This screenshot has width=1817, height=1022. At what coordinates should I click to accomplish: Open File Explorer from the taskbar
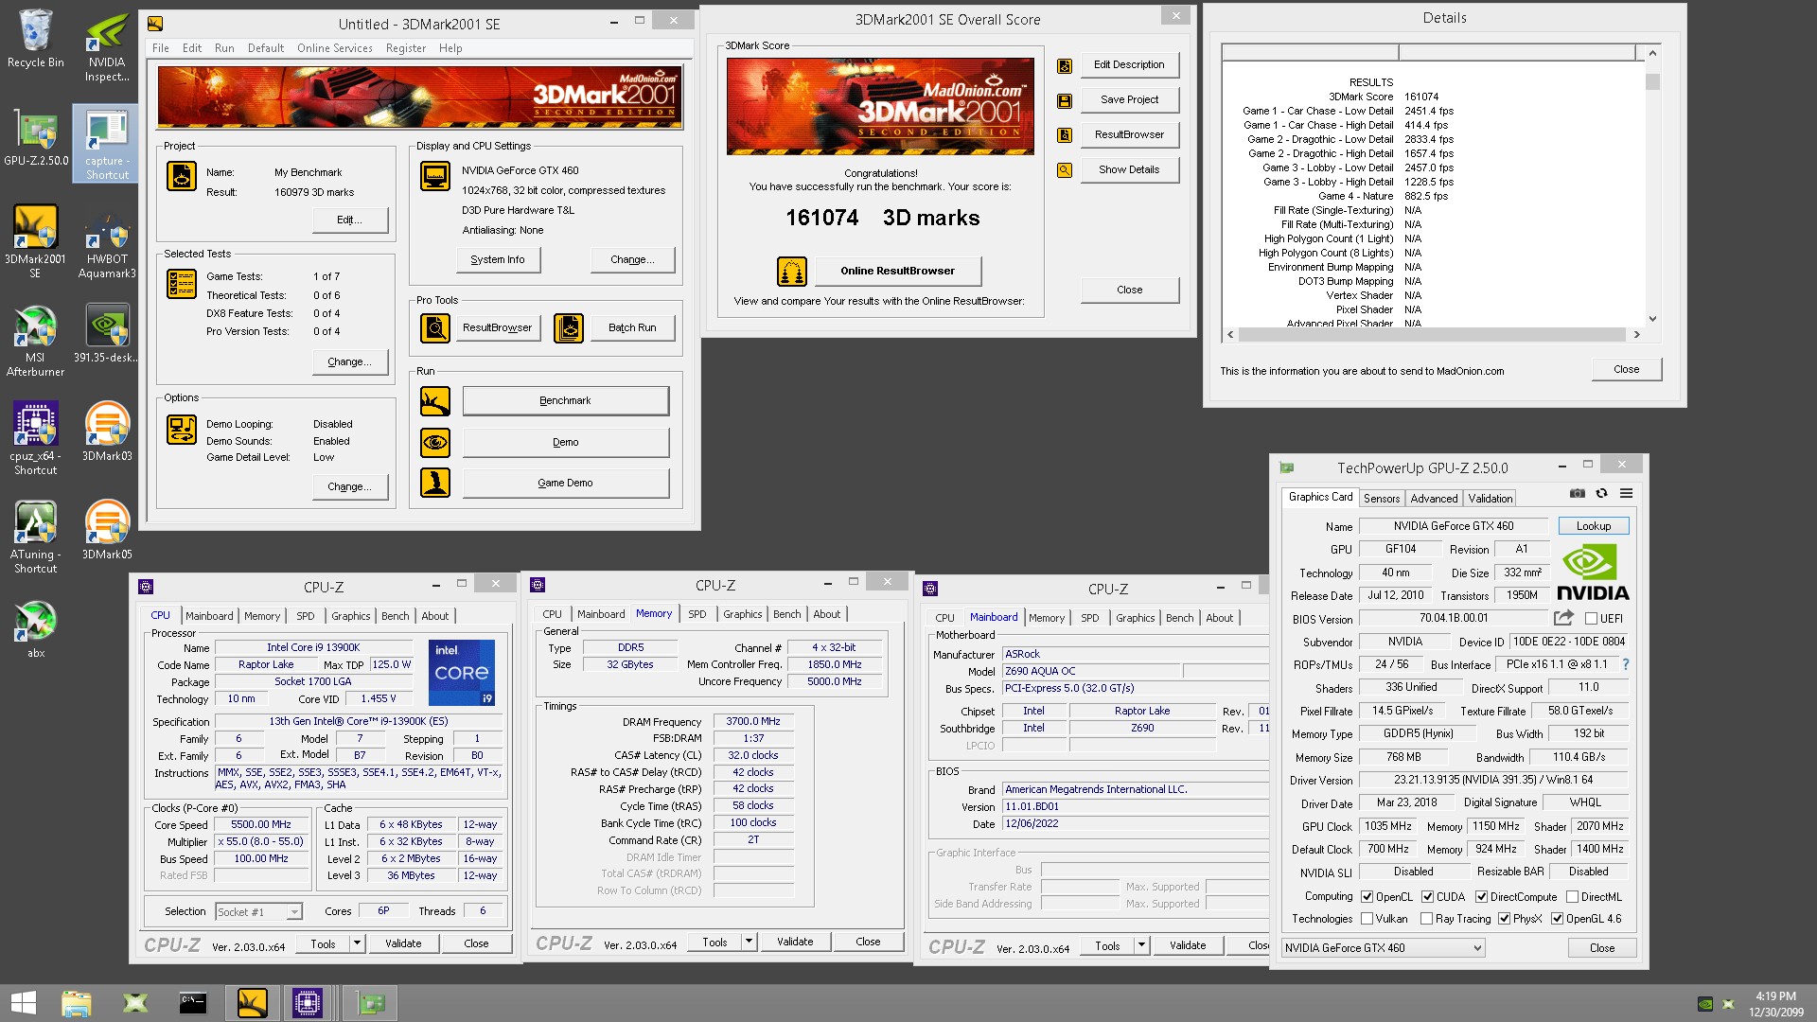tap(76, 1003)
